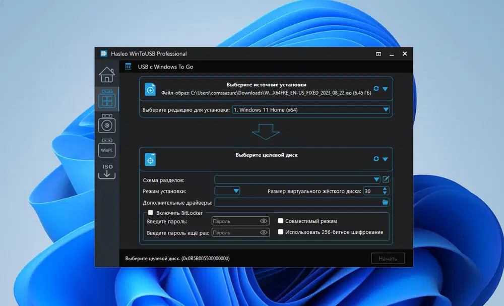
Task: Increase virtual hard disk size stepper
Action: pos(385,189)
